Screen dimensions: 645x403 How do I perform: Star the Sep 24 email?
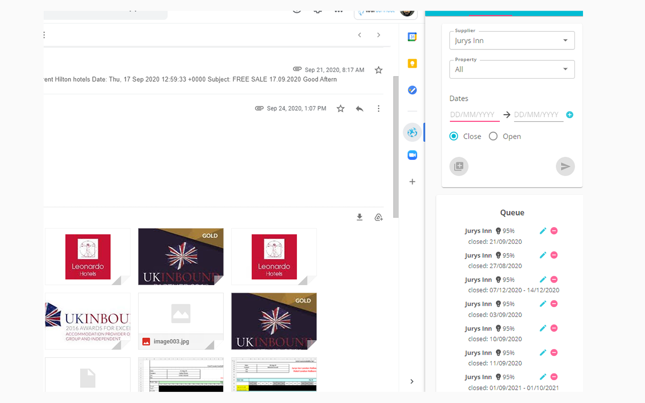click(x=340, y=108)
